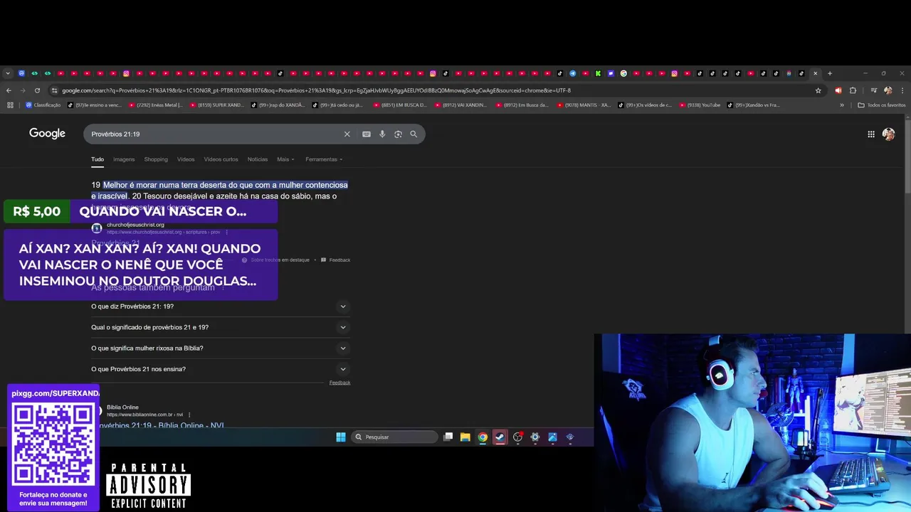Bookmark this page with the star icon

[x=818, y=90]
